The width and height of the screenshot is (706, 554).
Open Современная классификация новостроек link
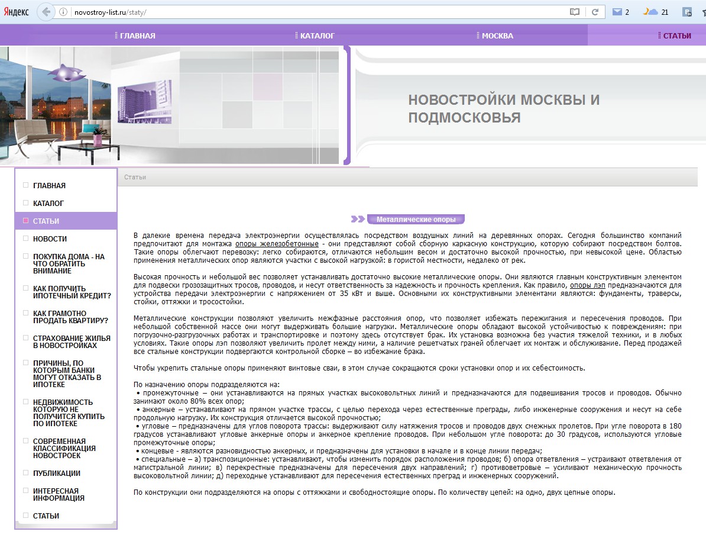click(64, 449)
